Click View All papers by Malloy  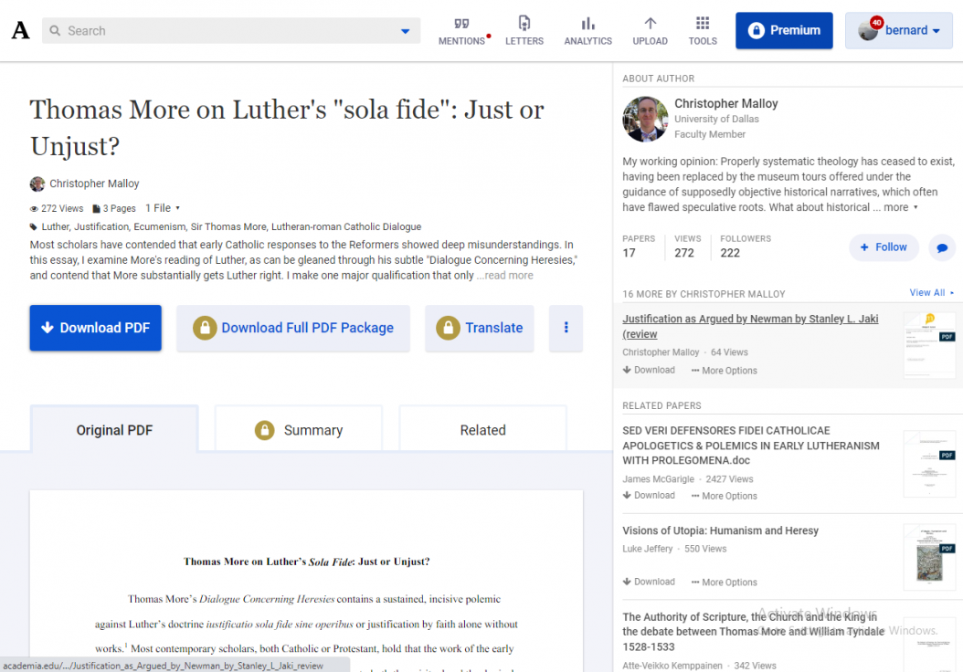931,293
